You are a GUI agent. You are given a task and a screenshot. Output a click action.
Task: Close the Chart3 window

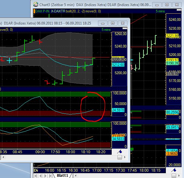point(177,5)
